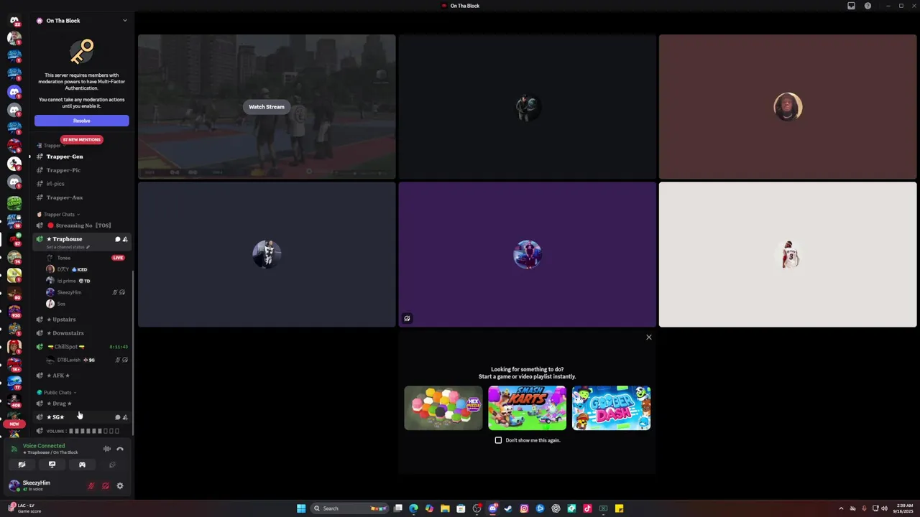Unmute microphone in user panel
920x517 pixels.
[x=91, y=486]
